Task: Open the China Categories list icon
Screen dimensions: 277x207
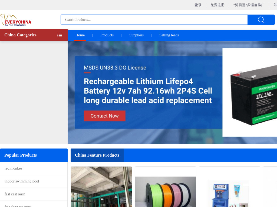Action: pyautogui.click(x=60, y=35)
